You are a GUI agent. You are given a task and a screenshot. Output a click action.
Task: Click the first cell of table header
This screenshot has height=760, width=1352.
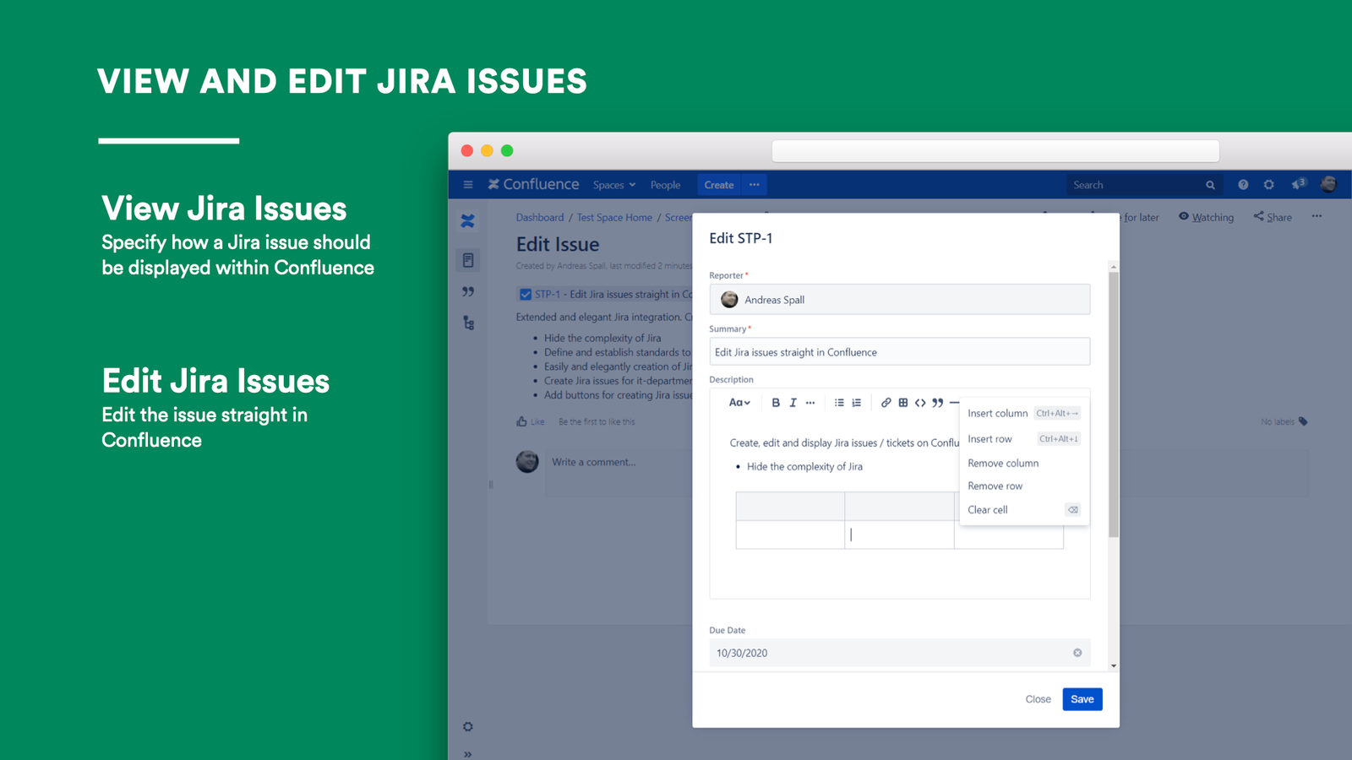click(790, 507)
